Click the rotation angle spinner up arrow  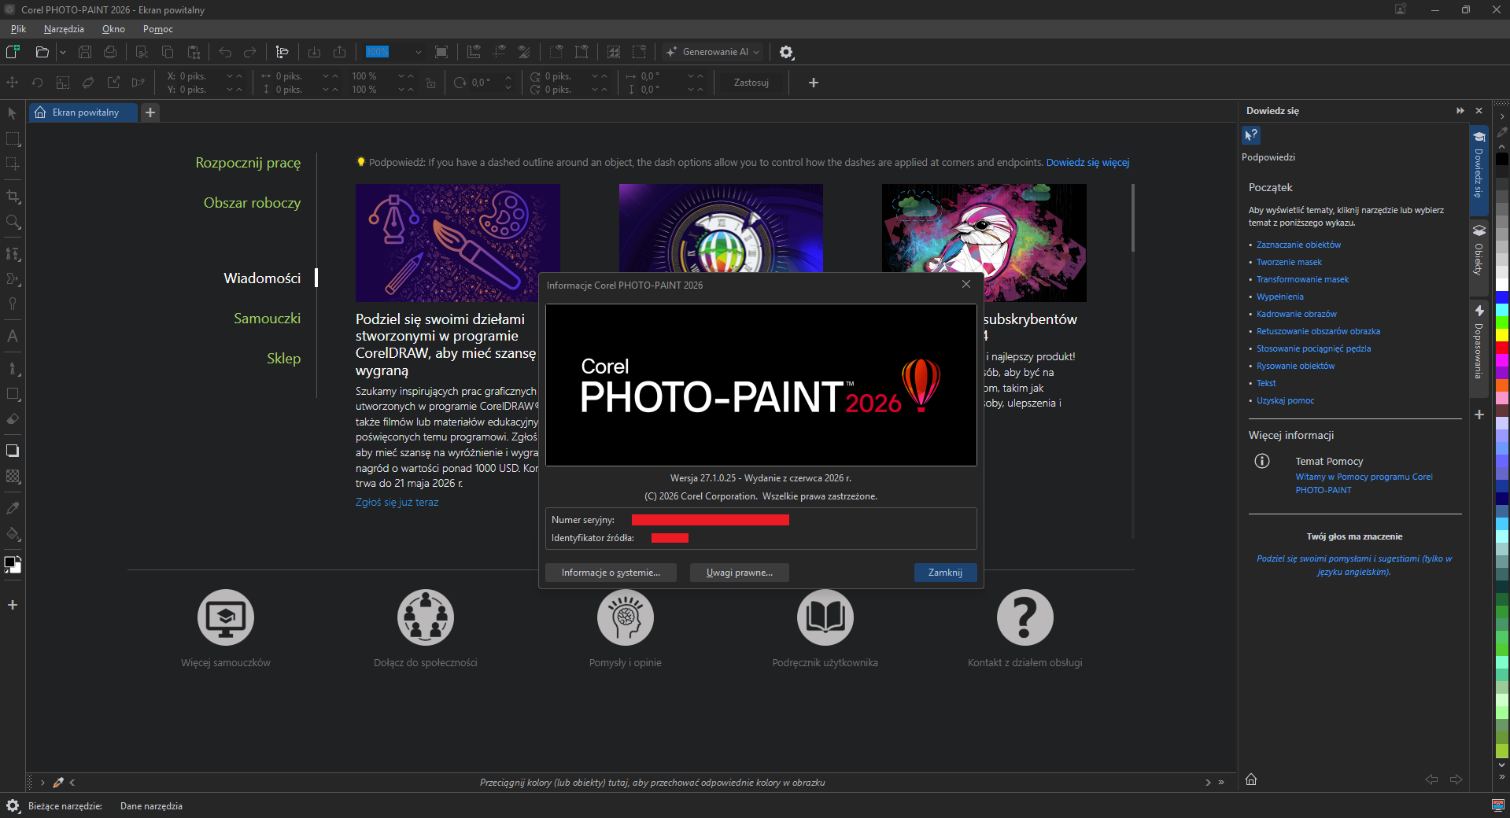(x=508, y=78)
